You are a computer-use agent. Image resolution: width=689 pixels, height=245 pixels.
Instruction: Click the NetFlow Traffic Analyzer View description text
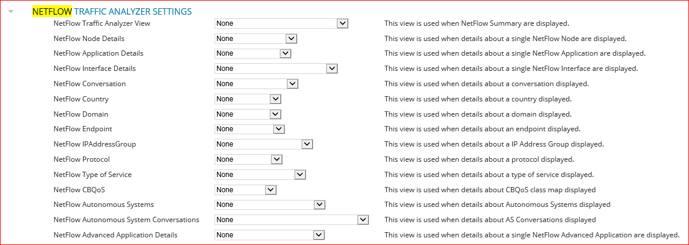477,23
